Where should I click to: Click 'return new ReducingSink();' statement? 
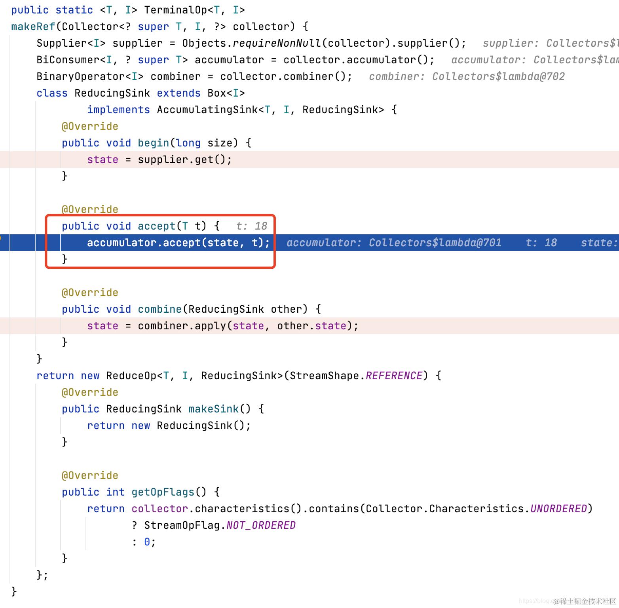169,426
